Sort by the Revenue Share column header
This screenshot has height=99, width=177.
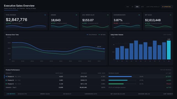click(114, 73)
